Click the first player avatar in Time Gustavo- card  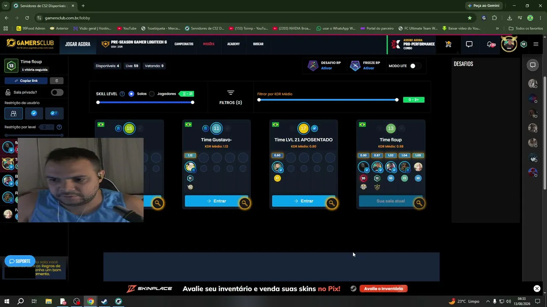[x=190, y=166]
